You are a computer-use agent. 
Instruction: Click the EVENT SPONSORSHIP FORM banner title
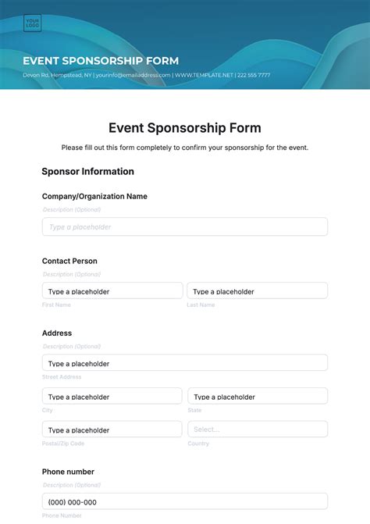[101, 61]
